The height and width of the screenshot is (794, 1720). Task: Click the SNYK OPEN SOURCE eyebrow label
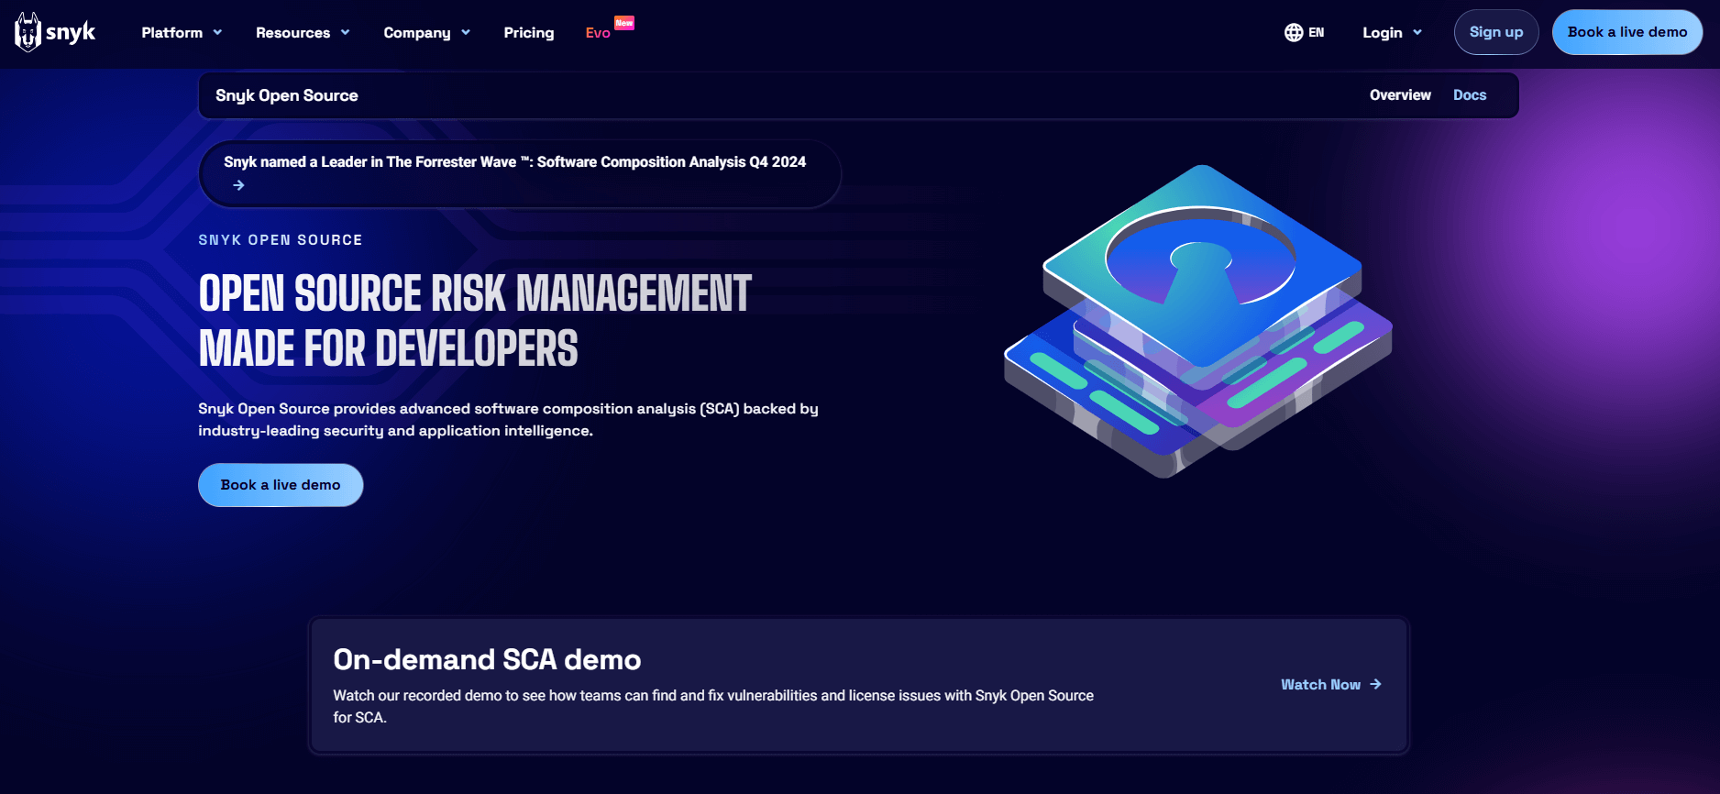click(281, 240)
